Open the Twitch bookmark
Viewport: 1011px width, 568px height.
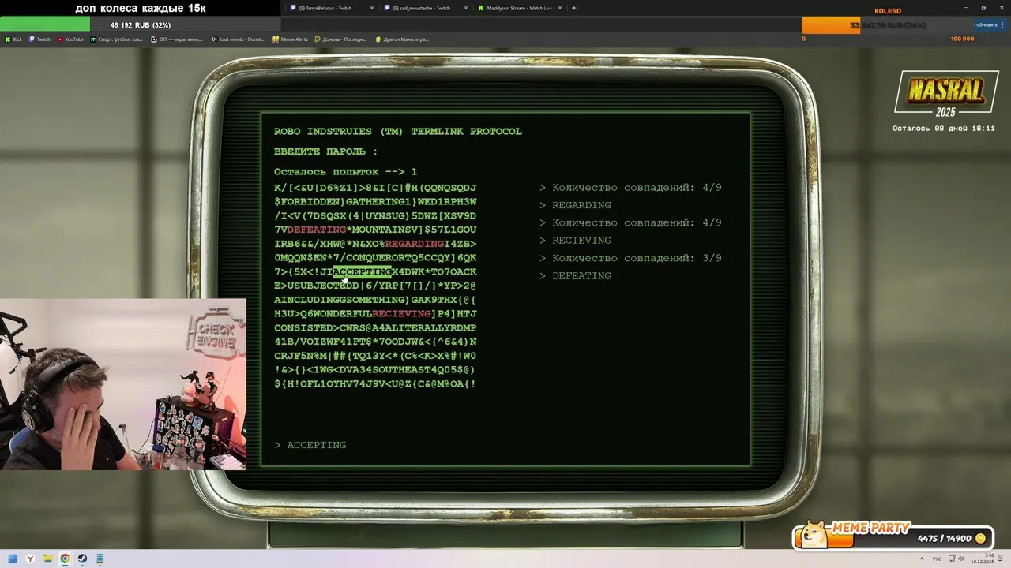[39, 39]
